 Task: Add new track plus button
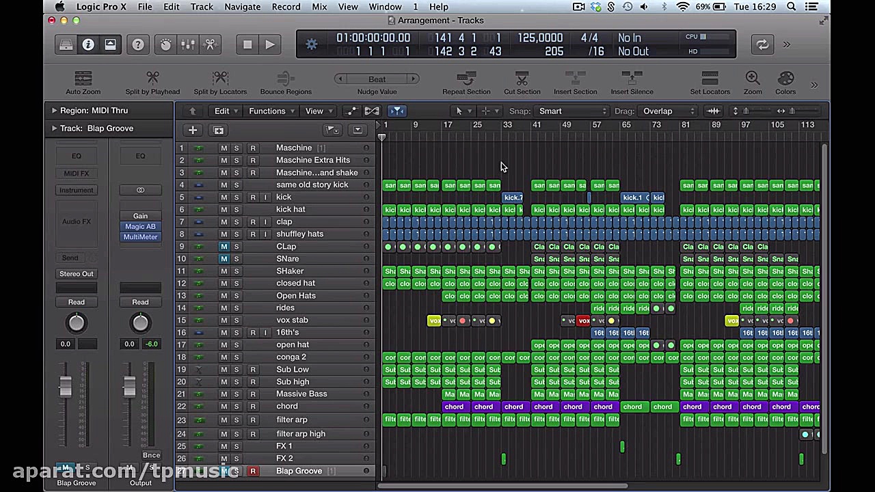tap(193, 130)
